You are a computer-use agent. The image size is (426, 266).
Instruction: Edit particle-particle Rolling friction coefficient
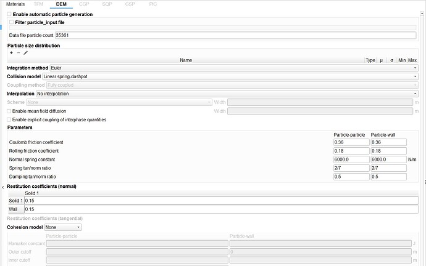coord(351,151)
